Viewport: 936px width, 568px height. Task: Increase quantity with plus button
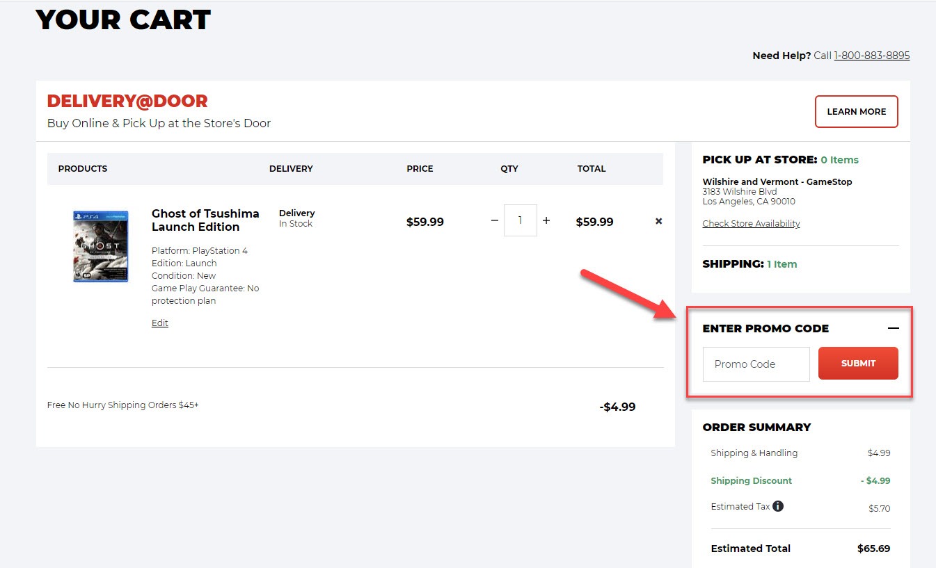pyautogui.click(x=546, y=220)
